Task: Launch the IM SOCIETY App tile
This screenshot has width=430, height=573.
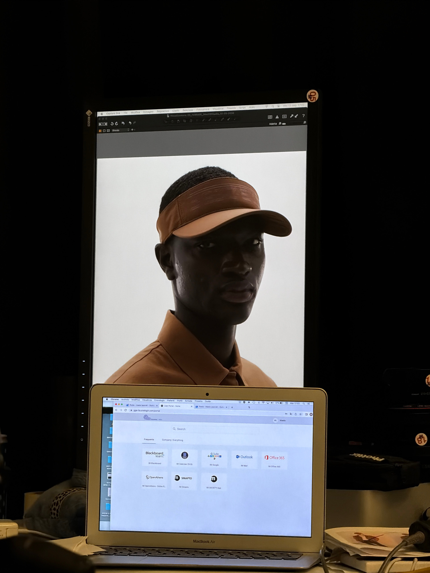Action: click(214, 481)
